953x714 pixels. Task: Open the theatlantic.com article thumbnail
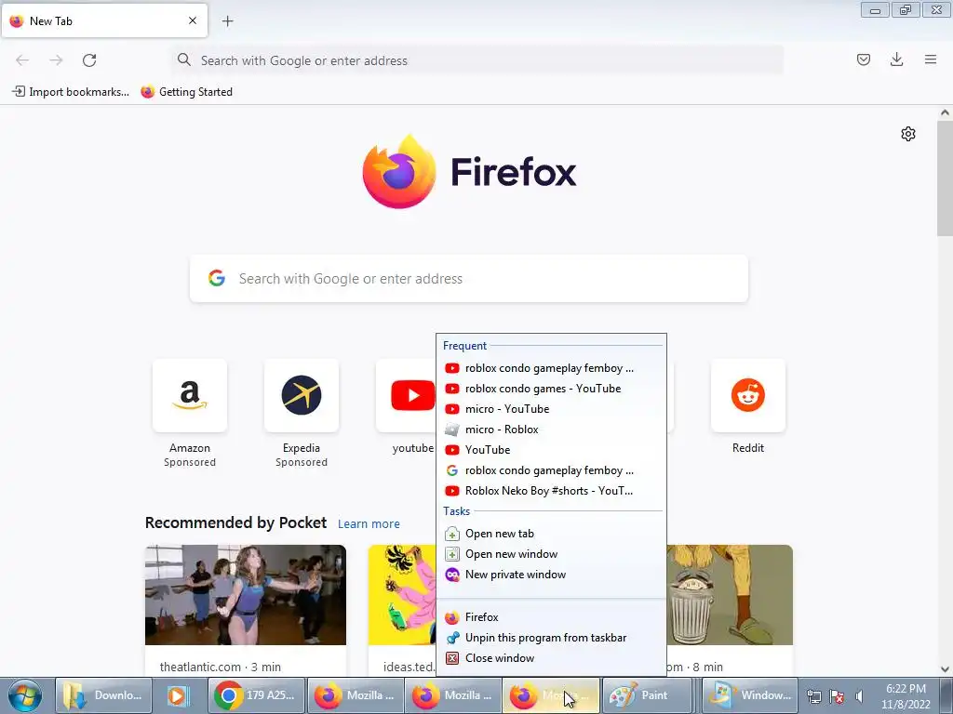point(246,595)
